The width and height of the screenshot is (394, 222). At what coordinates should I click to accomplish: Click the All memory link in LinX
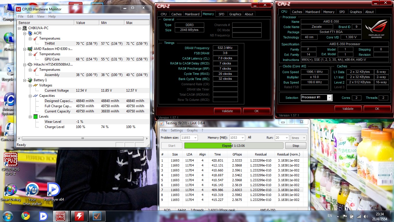(x=249, y=138)
